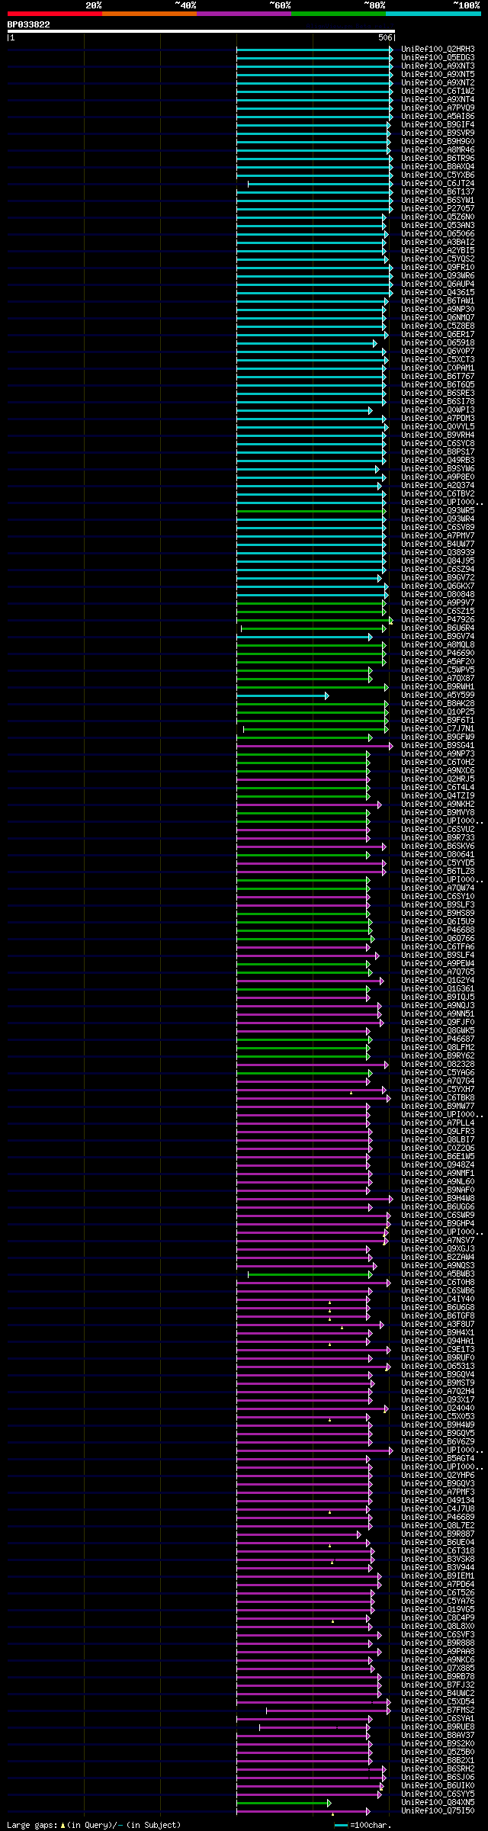
Task: Select the cyan alignment bar for UniRef100_C6JT24
Action: [320, 184]
